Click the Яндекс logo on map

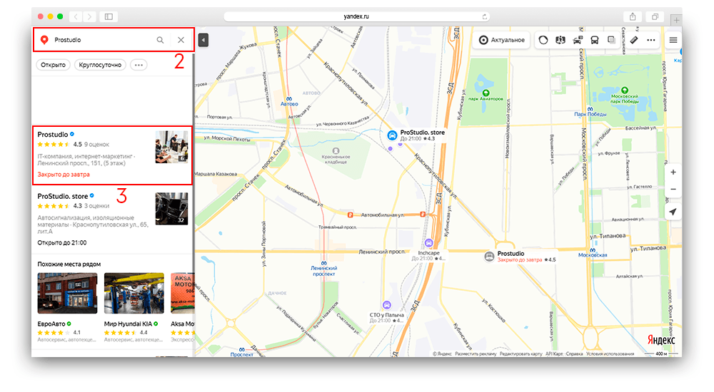pyautogui.click(x=661, y=340)
